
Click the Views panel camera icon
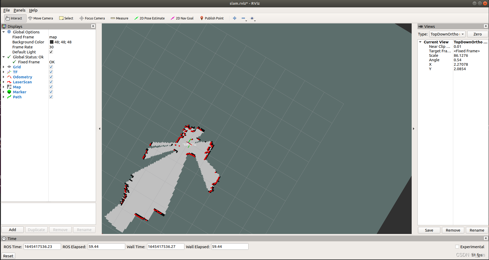tap(421, 26)
